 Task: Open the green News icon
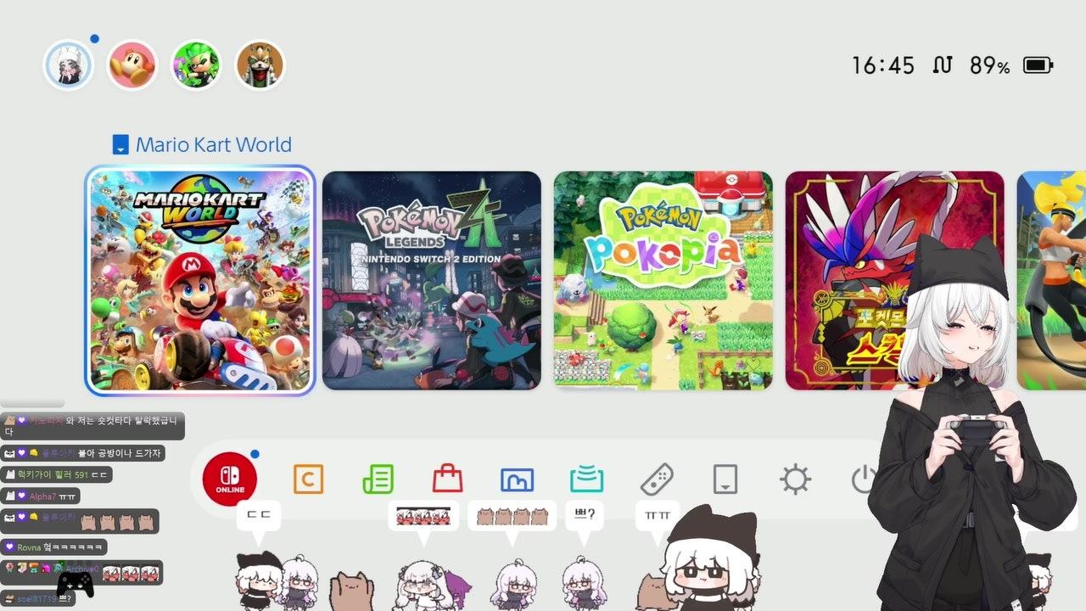coord(378,480)
